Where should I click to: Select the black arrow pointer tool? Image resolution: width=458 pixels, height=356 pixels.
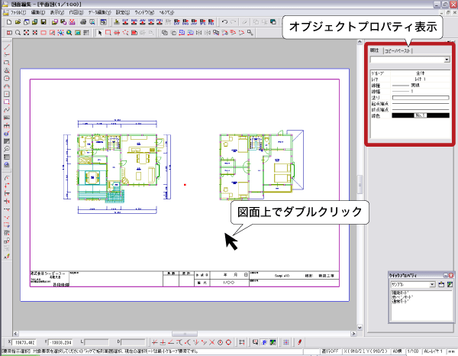[x=100, y=33]
